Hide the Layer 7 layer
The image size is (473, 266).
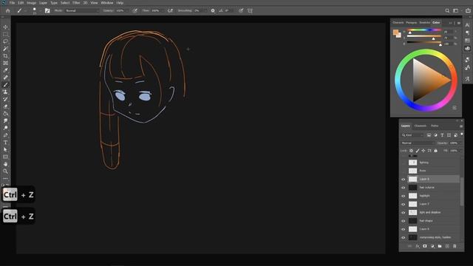(404, 204)
